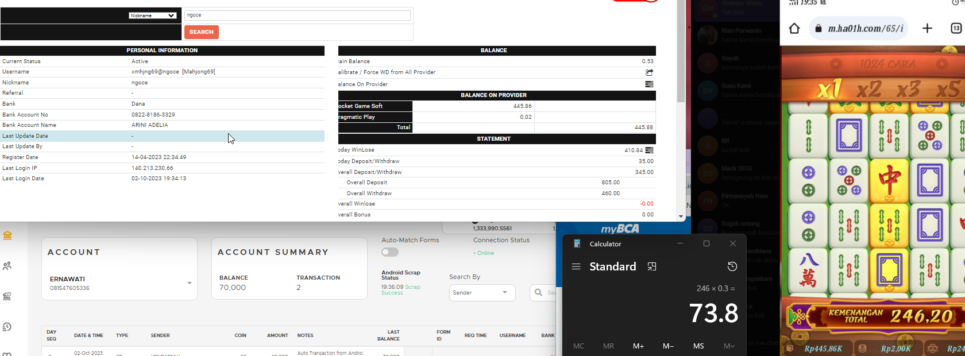
Task: Open black 3810 chat in dimmed list
Action: coord(736,173)
